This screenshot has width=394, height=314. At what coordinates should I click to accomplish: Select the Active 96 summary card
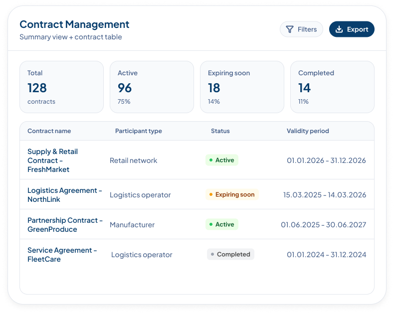152,87
